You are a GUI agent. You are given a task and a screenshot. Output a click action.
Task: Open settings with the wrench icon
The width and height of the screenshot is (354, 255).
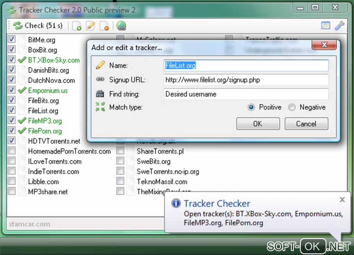tap(339, 26)
